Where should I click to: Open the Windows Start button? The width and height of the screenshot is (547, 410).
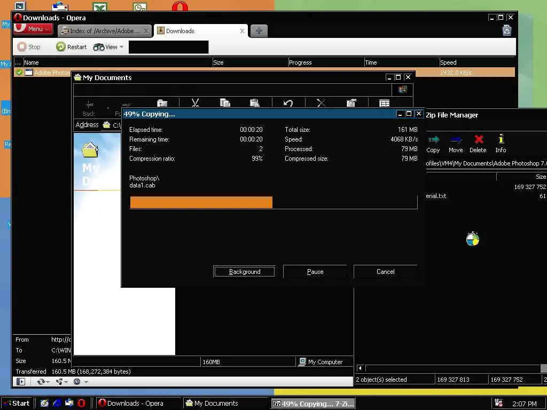click(x=17, y=404)
